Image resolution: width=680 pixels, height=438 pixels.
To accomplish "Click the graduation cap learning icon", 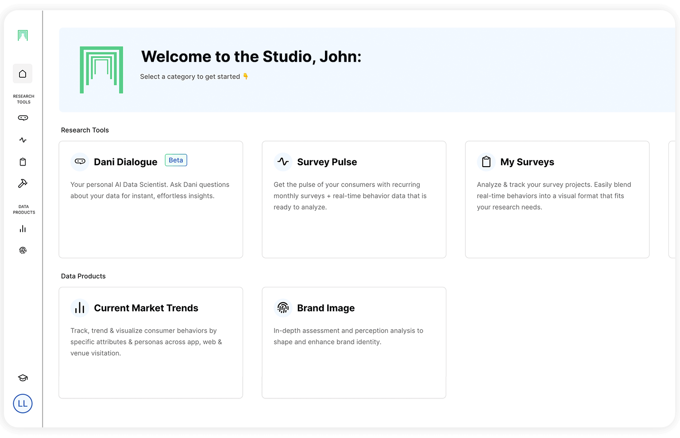I will [x=23, y=378].
